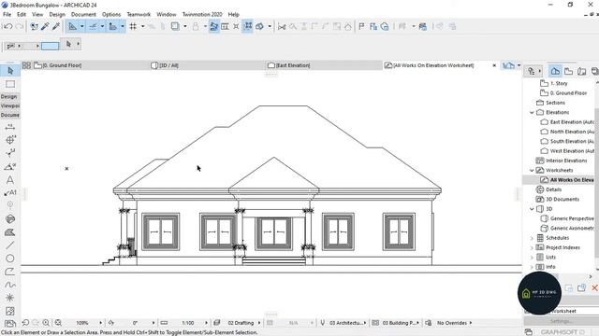Open the 1:100 scale dropdown

[206, 323]
